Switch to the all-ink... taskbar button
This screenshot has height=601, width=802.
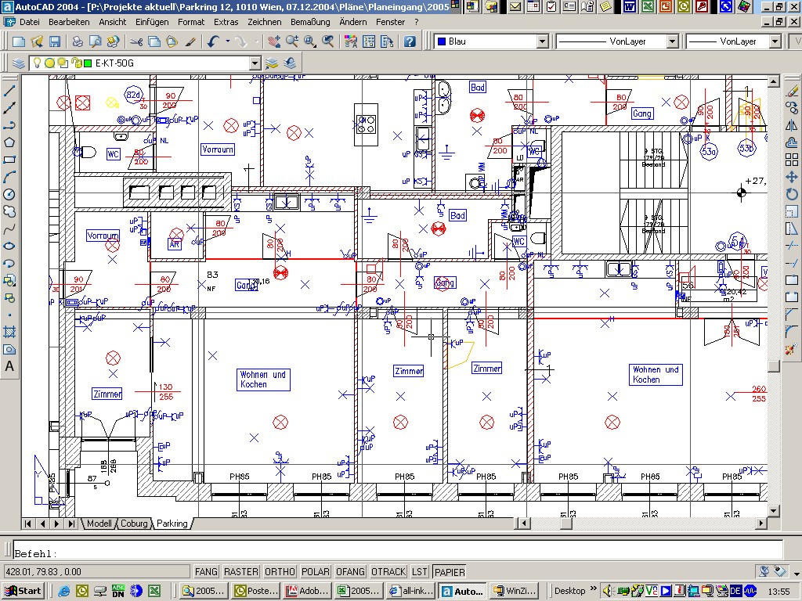click(410, 592)
